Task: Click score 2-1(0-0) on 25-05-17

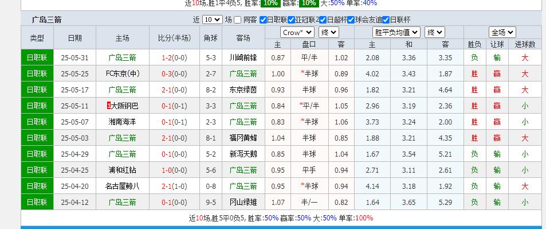Action: (x=174, y=90)
